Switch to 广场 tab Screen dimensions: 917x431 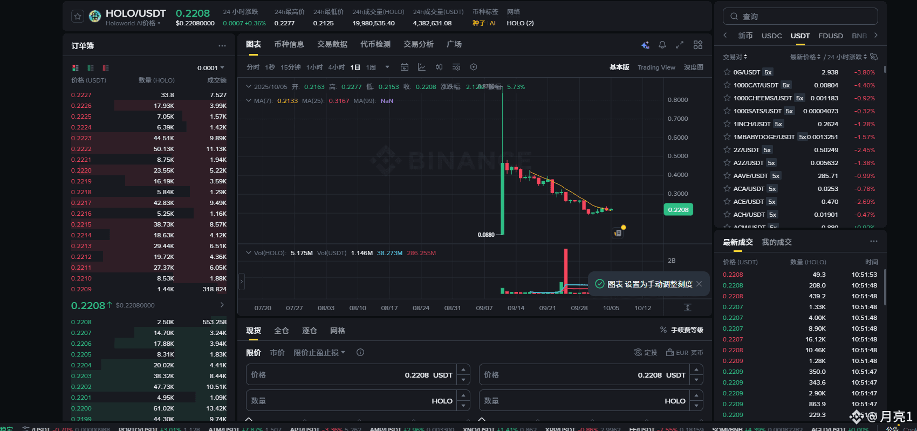point(454,44)
